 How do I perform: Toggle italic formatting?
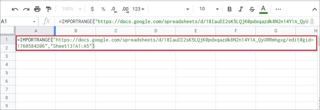pyautogui.click(x=241, y=9)
